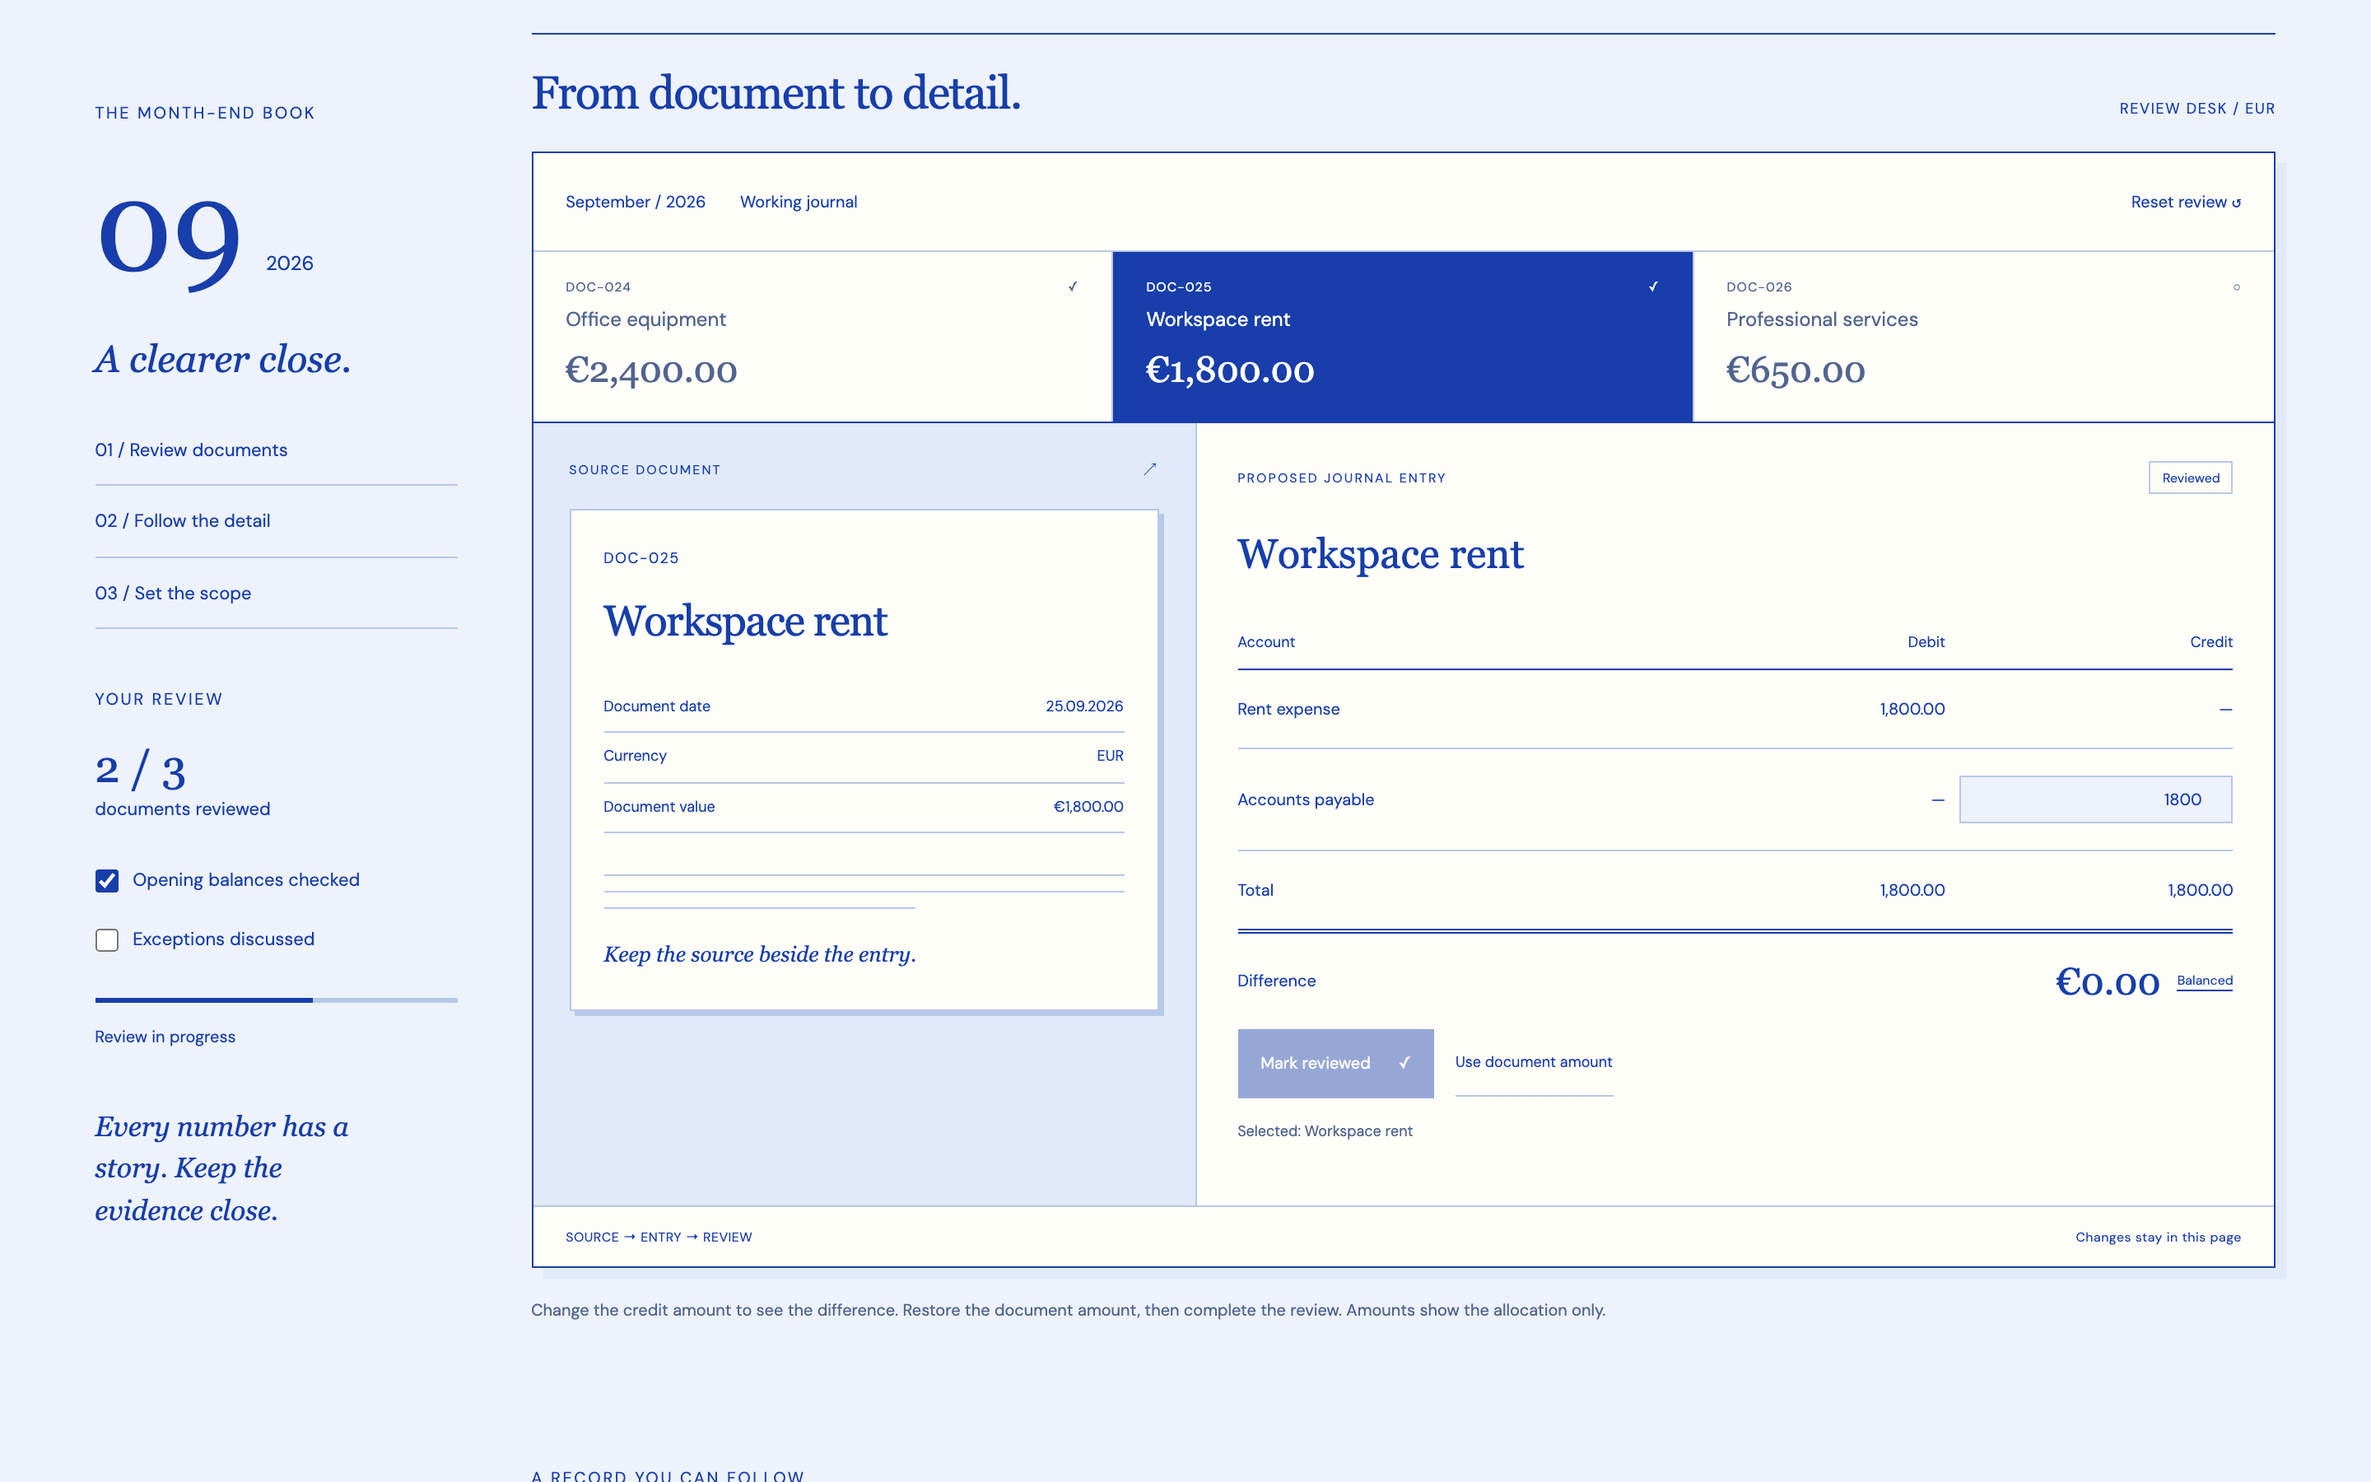Go to 01 / Review documents
The width and height of the screenshot is (2371, 1482).
click(x=191, y=450)
